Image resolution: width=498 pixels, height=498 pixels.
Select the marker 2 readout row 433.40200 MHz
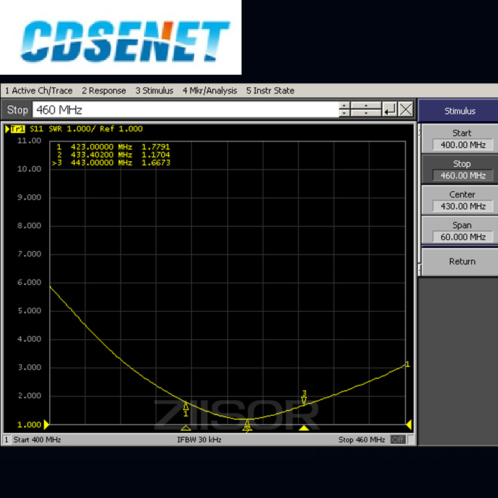click(x=112, y=154)
